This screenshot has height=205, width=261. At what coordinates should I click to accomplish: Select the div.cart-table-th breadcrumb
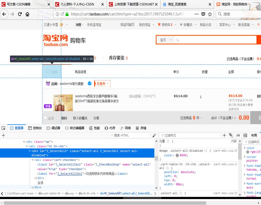[x=49, y=193]
